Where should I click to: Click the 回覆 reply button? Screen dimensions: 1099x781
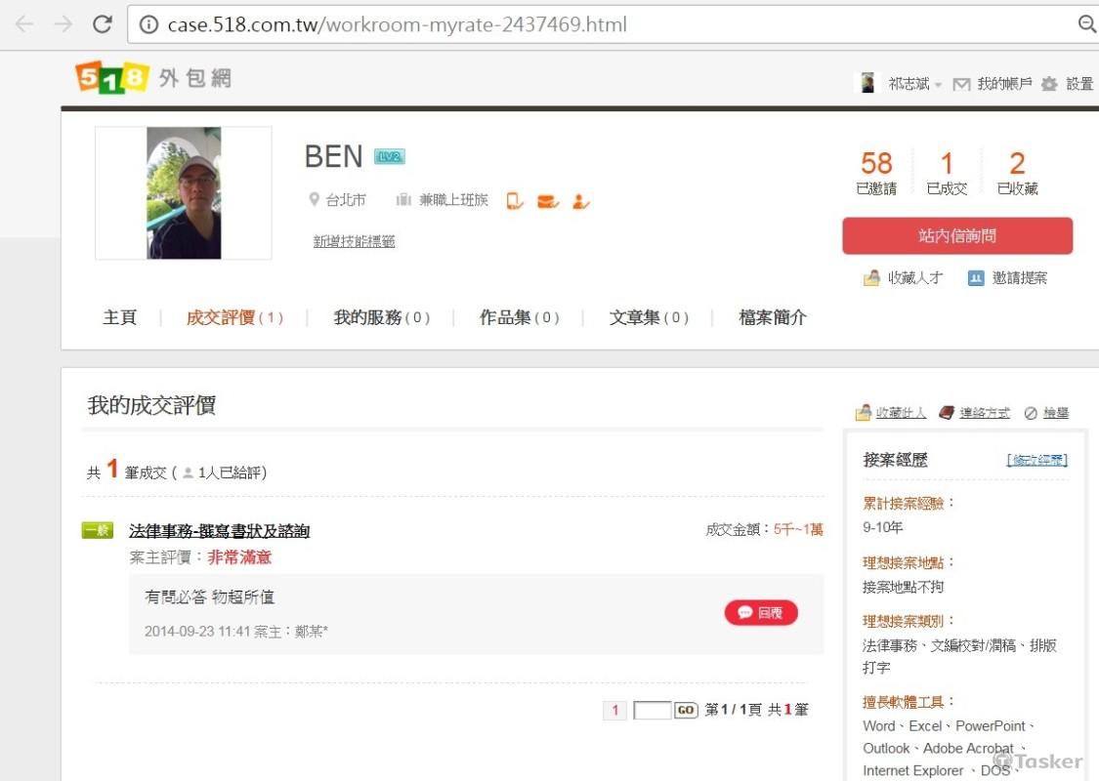761,612
